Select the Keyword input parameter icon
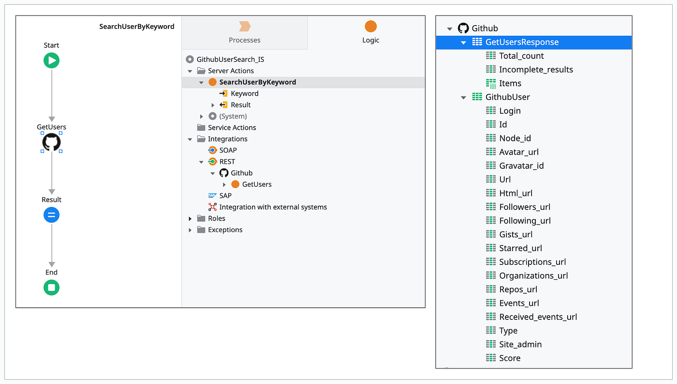This screenshot has width=677, height=384. 223,94
